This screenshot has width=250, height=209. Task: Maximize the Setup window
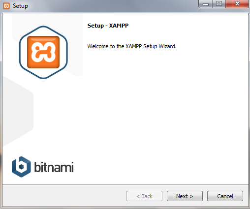(219, 4)
